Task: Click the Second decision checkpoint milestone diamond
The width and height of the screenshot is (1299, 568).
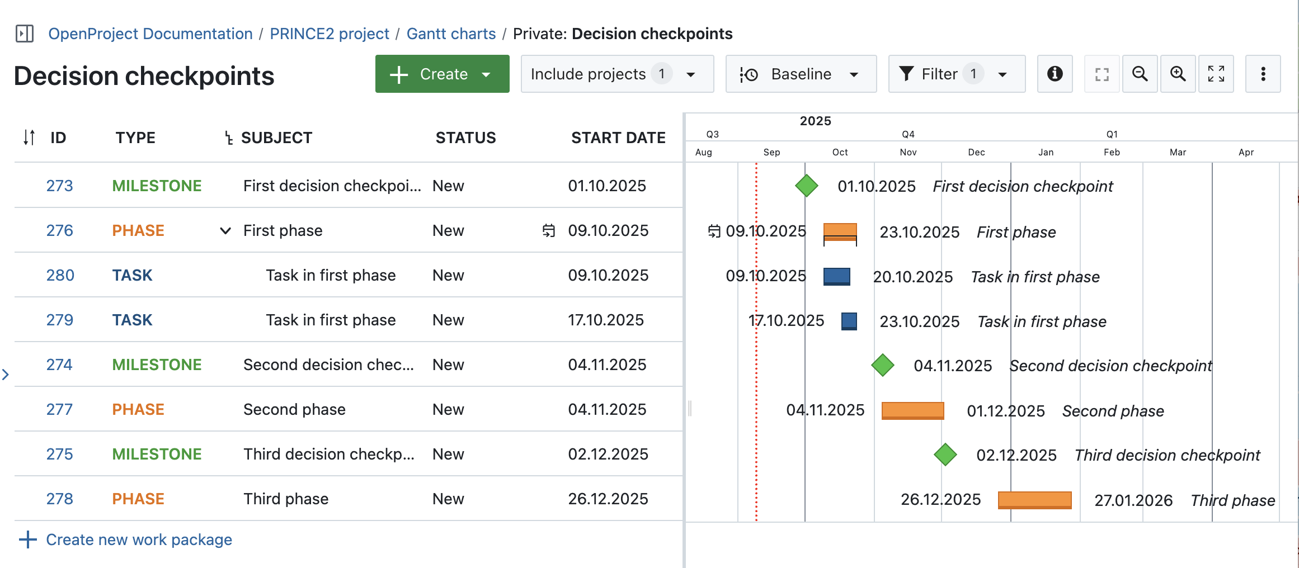Action: click(x=882, y=365)
